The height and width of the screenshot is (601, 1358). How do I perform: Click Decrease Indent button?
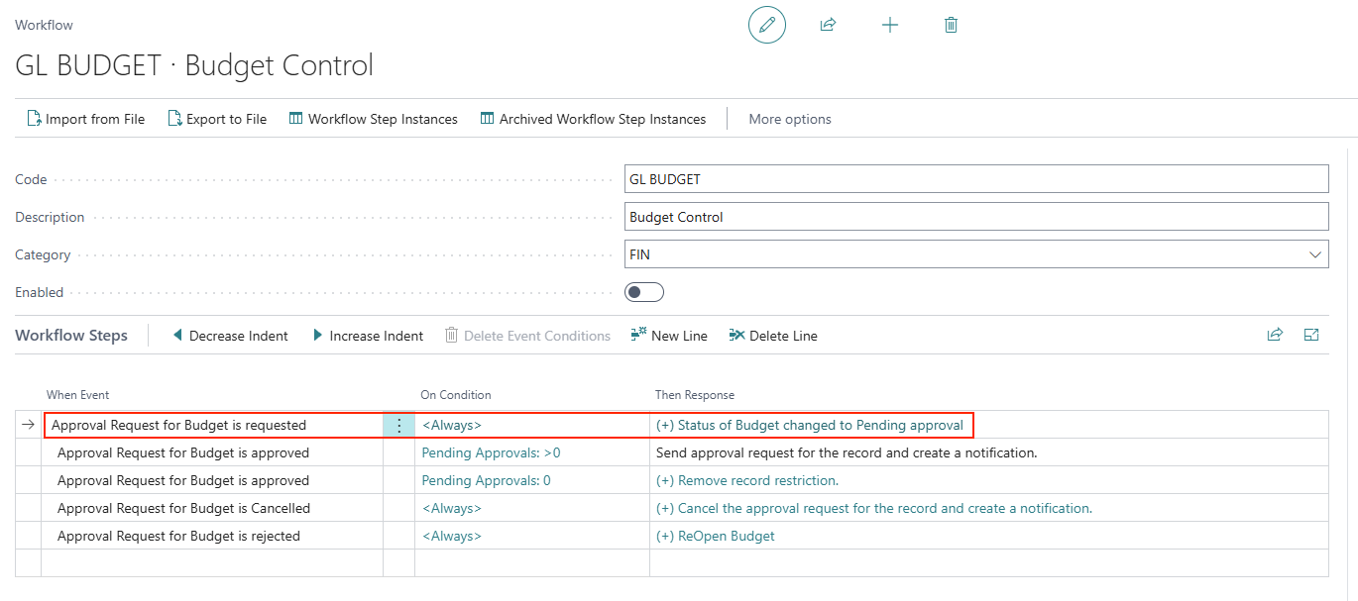[230, 336]
